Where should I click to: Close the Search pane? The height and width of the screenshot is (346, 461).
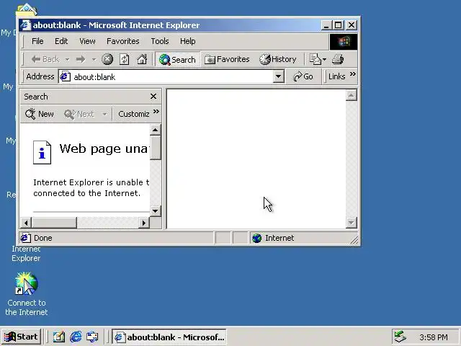(153, 97)
